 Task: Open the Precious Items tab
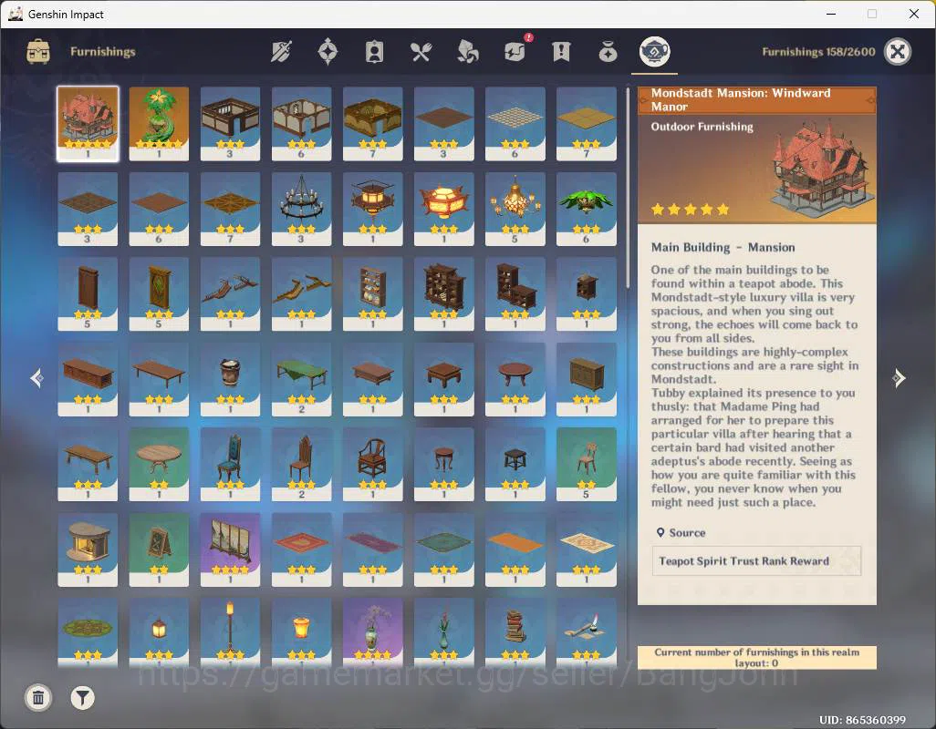click(608, 52)
